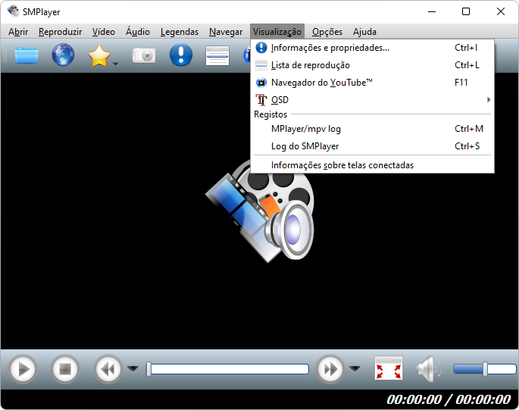
Task: Open the Áudio menu
Action: pos(138,32)
